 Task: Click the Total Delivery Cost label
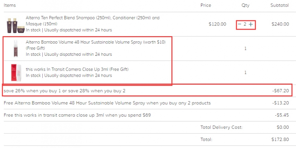point(221,127)
